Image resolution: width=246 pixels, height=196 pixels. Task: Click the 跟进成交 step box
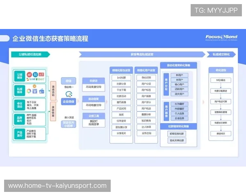coord(221,134)
